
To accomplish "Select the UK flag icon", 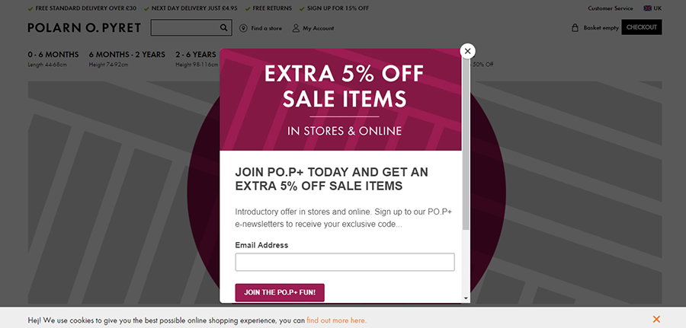I will click(647, 8).
